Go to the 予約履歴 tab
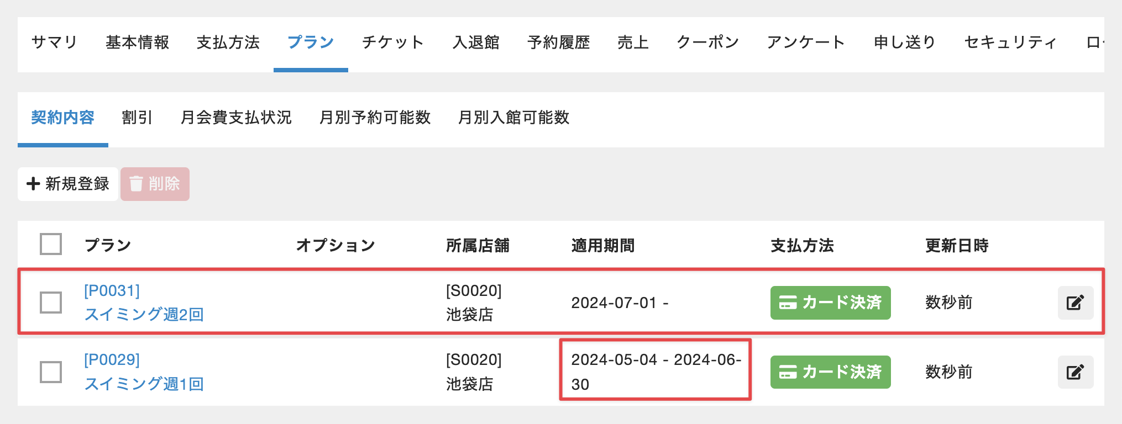Screen dimensions: 1122x424 [x=559, y=43]
